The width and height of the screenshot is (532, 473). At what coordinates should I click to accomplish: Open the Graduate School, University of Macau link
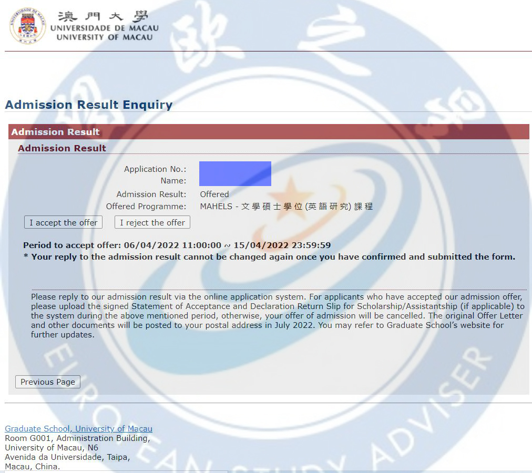(78, 428)
